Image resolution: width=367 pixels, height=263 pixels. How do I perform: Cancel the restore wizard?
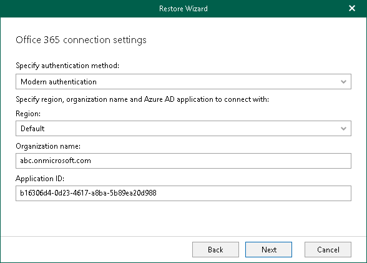tap(328, 250)
